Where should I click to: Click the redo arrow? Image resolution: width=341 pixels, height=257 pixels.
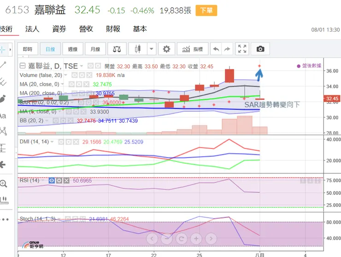227,49
